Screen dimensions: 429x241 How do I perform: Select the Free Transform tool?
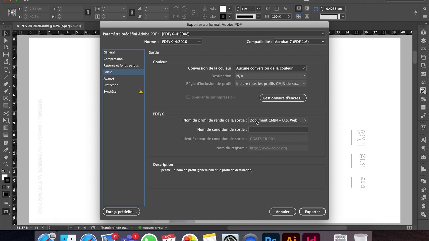pos(6,120)
